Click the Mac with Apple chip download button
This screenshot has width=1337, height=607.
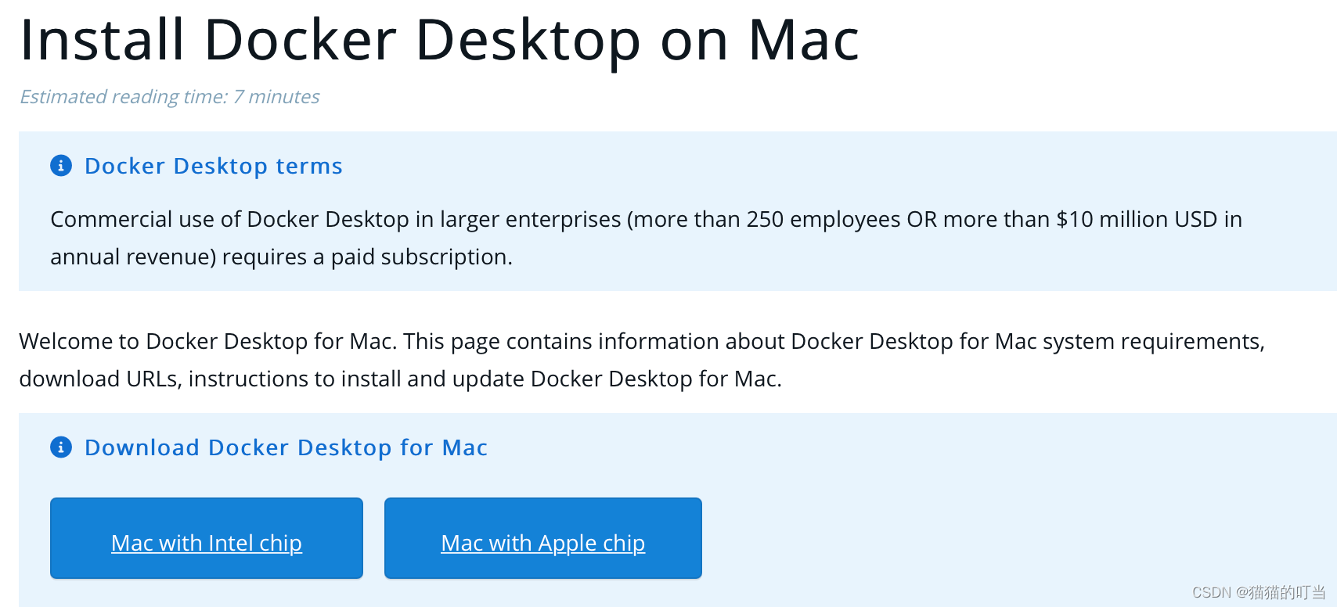pyautogui.click(x=542, y=538)
